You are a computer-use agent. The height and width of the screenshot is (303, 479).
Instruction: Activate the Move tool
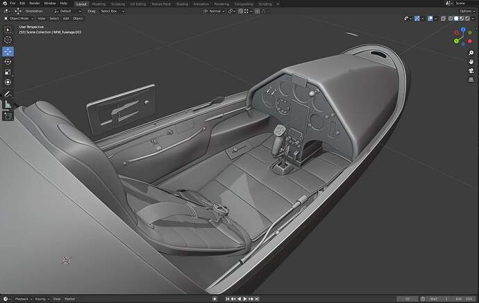tap(8, 51)
